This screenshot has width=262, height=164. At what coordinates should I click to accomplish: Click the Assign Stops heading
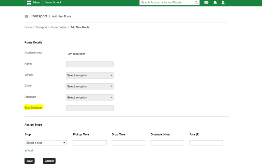[x=33, y=125]
